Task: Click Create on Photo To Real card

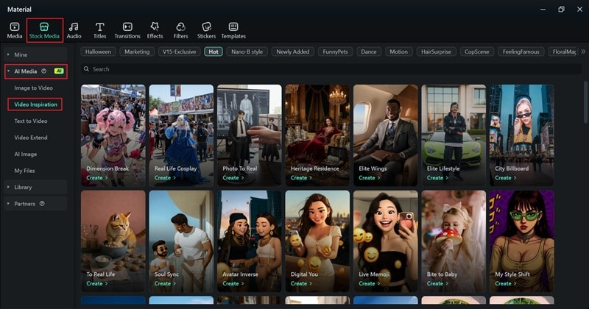Action: [x=233, y=178]
